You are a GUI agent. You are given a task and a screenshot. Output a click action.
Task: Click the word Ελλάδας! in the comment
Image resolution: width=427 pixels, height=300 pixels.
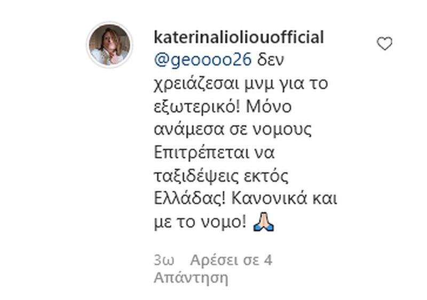pyautogui.click(x=190, y=199)
